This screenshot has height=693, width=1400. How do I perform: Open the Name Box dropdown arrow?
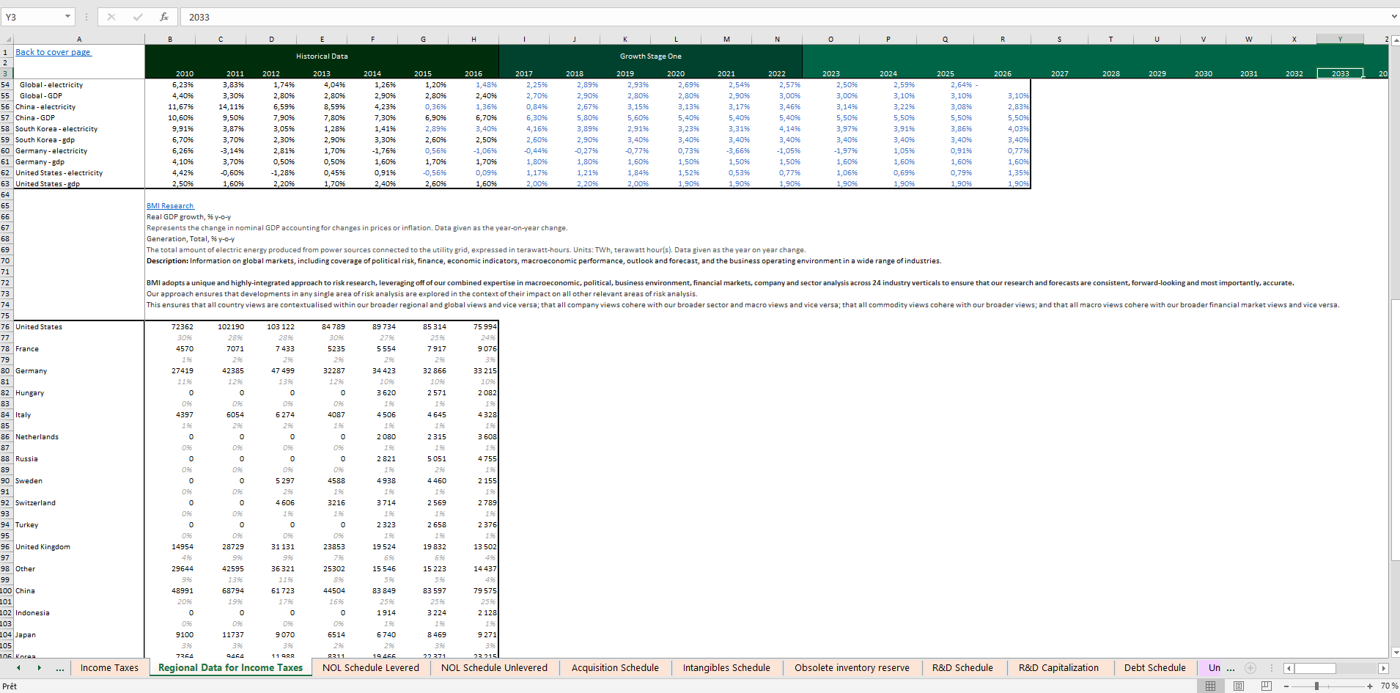[67, 17]
